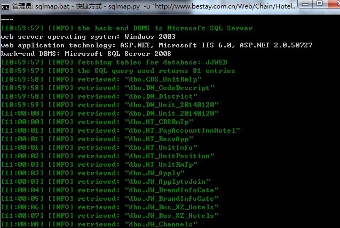Select the retrieved entry "dbo.CDS_UnitRmTp"
Screen dimensions: 340x228
163,79
